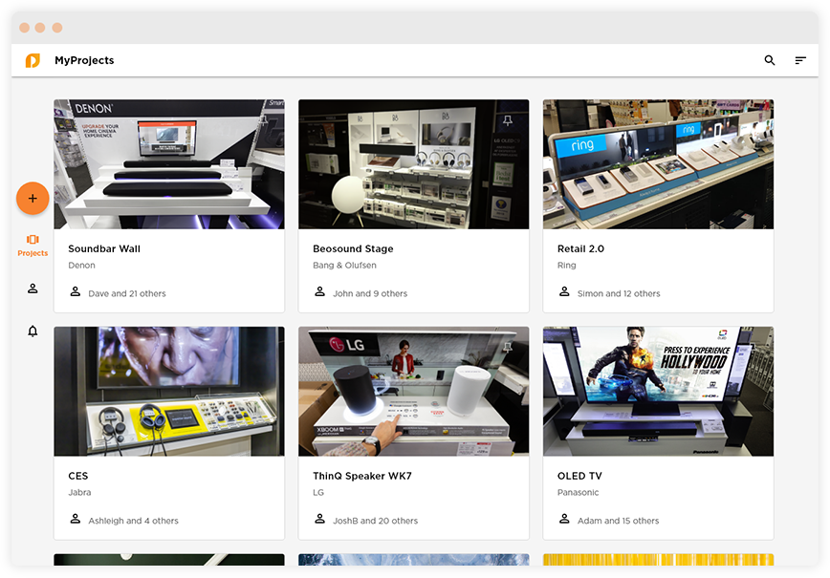The image size is (830, 578).
Task: Open the sort/filter lines icon
Action: [x=800, y=60]
